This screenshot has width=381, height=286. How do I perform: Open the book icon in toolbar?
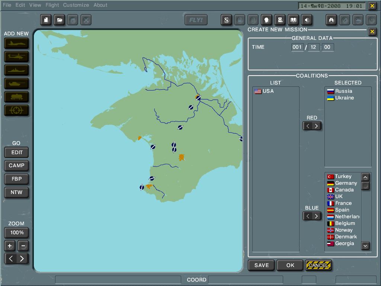pyautogui.click(x=293, y=20)
